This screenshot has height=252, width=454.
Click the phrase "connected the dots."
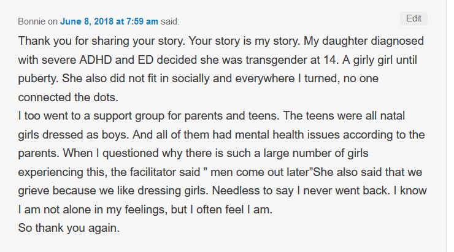(68, 97)
